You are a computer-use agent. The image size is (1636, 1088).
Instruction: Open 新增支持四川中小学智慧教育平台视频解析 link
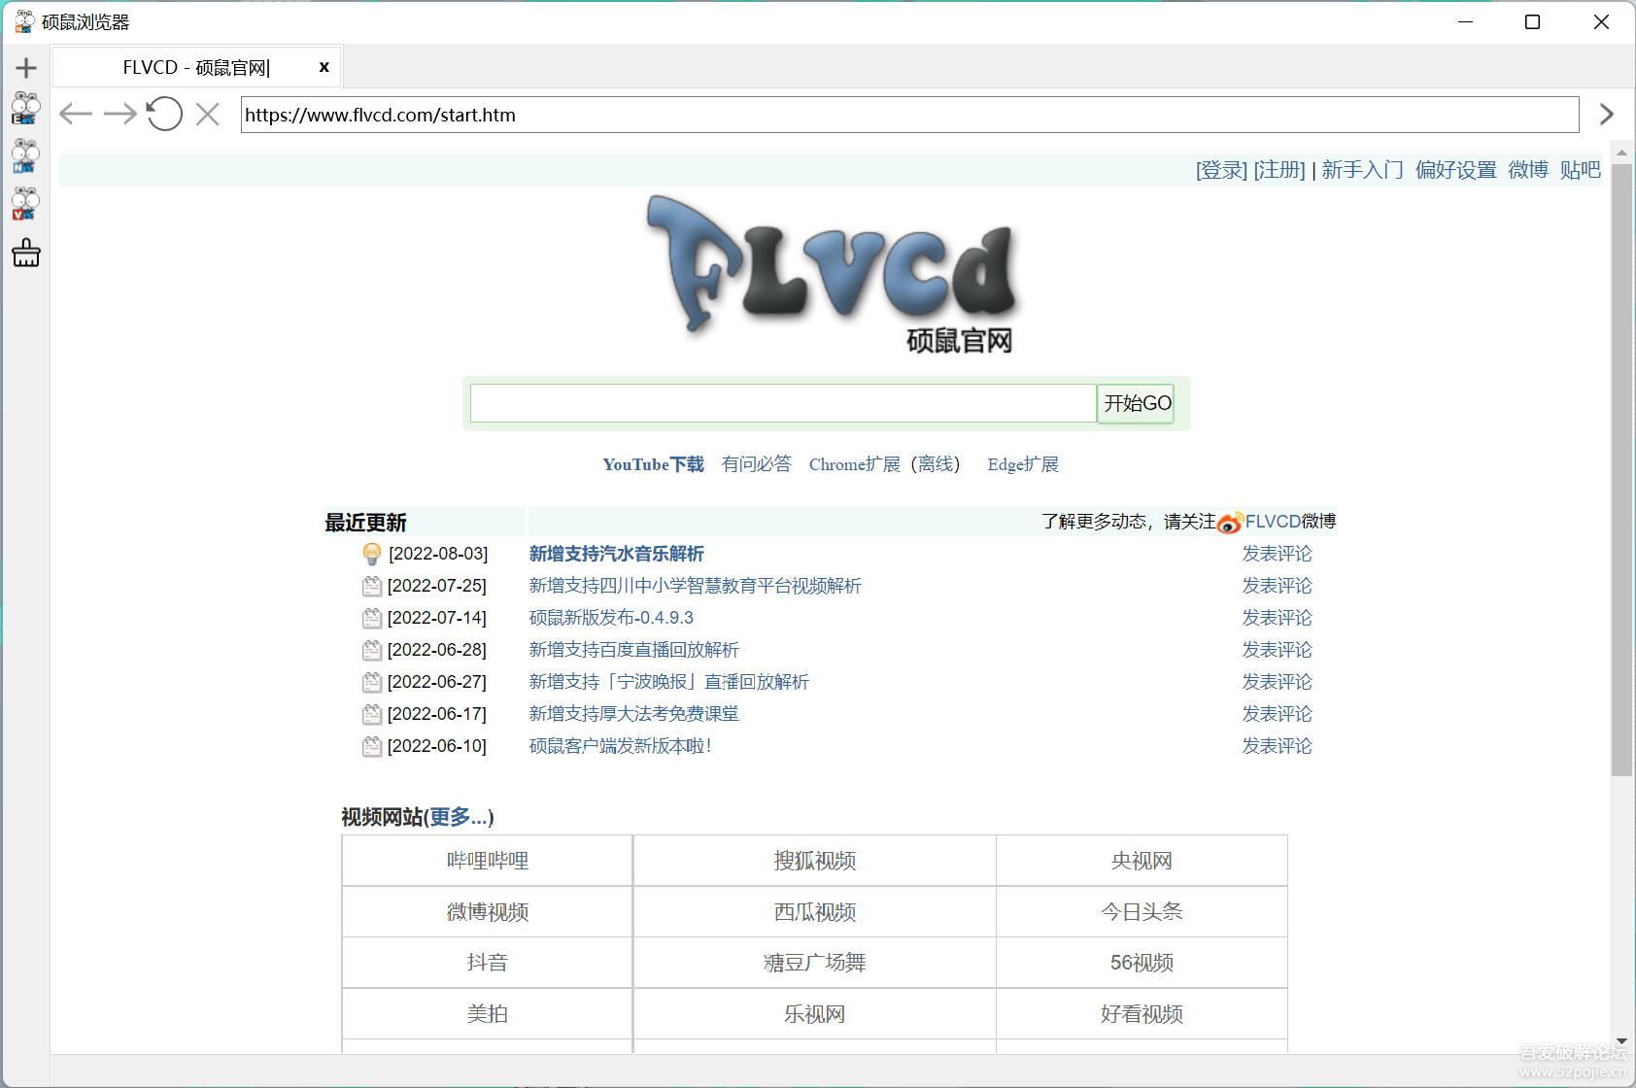pyautogui.click(x=696, y=586)
